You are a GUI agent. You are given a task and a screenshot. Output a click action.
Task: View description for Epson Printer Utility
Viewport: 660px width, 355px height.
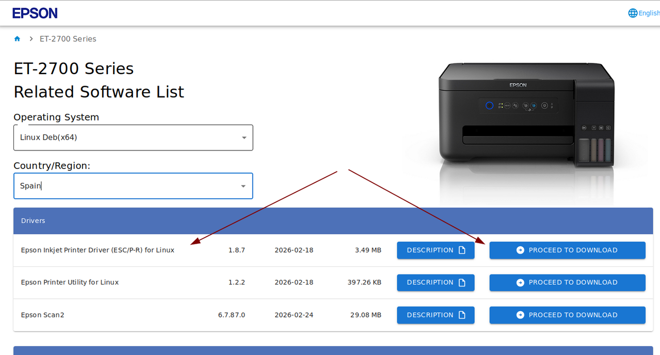coord(436,282)
